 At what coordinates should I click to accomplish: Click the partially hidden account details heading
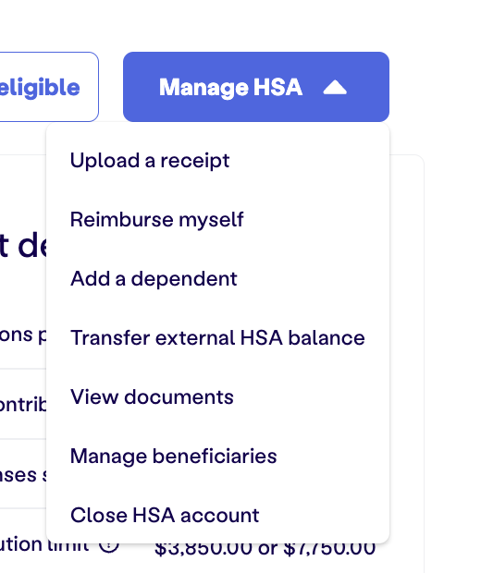click(23, 245)
